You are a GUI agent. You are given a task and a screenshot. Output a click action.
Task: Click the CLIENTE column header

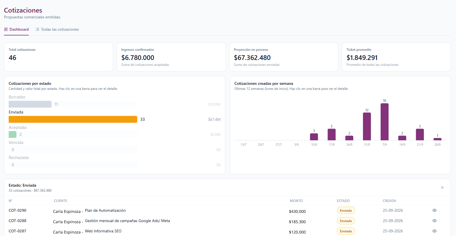coord(61,201)
